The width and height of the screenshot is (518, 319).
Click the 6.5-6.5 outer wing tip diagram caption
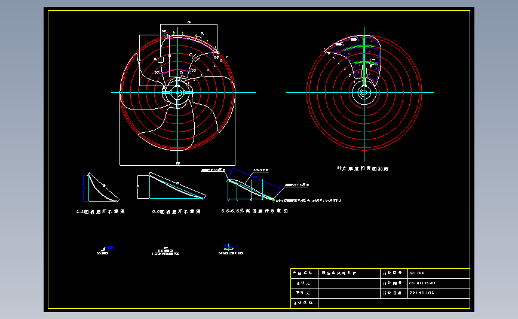click(x=255, y=211)
